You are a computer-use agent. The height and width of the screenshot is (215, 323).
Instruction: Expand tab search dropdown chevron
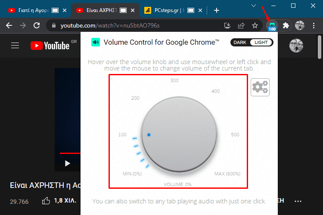(254, 6)
